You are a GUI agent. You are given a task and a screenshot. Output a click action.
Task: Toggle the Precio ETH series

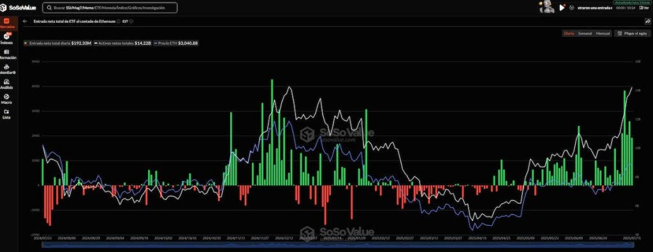176,43
